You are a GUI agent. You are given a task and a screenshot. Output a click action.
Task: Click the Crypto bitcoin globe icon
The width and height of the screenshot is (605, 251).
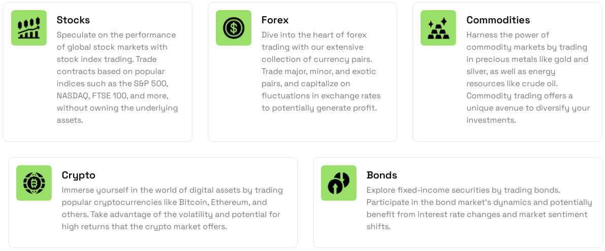click(x=34, y=183)
